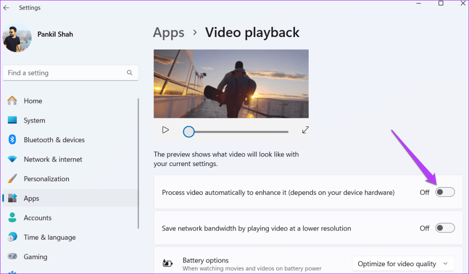
Task: Select Apps in the sidebar navigation
Action: 32,199
